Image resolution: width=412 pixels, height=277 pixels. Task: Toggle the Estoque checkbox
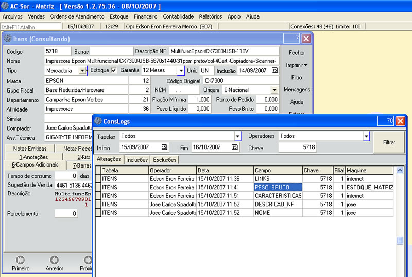click(x=113, y=70)
